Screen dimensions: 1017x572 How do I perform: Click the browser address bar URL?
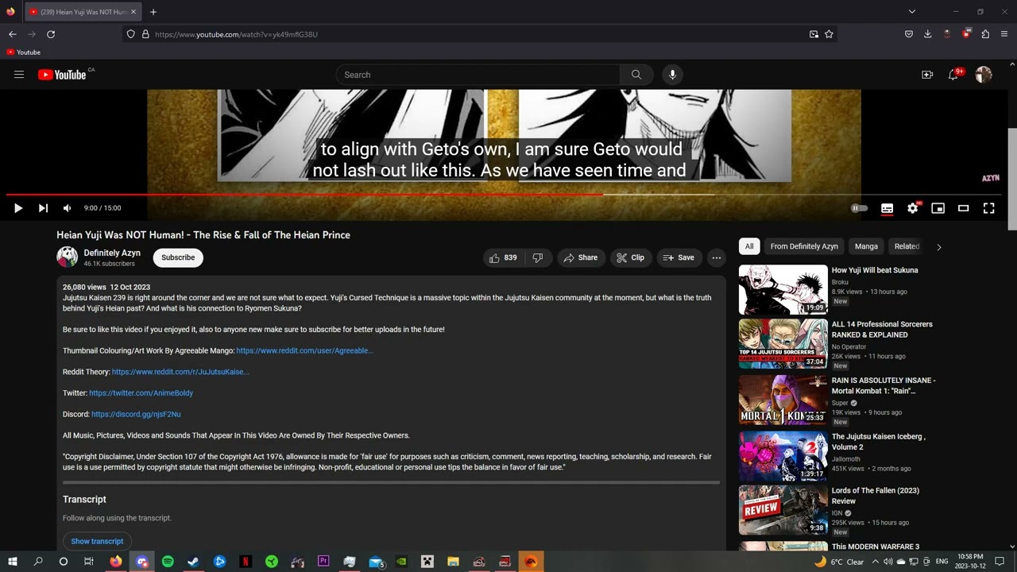[236, 34]
